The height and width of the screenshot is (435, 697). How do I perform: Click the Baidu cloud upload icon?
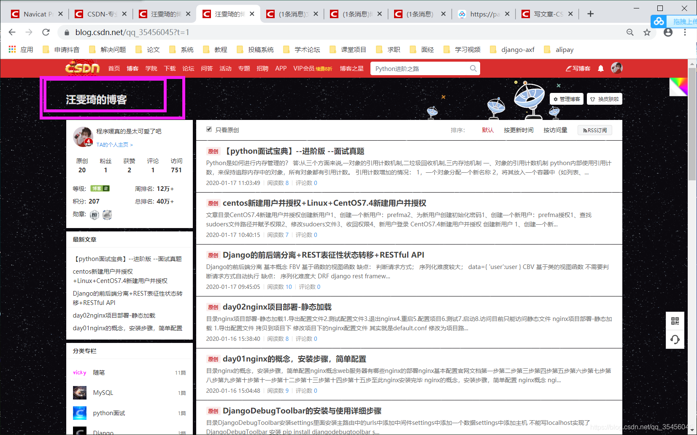[659, 21]
